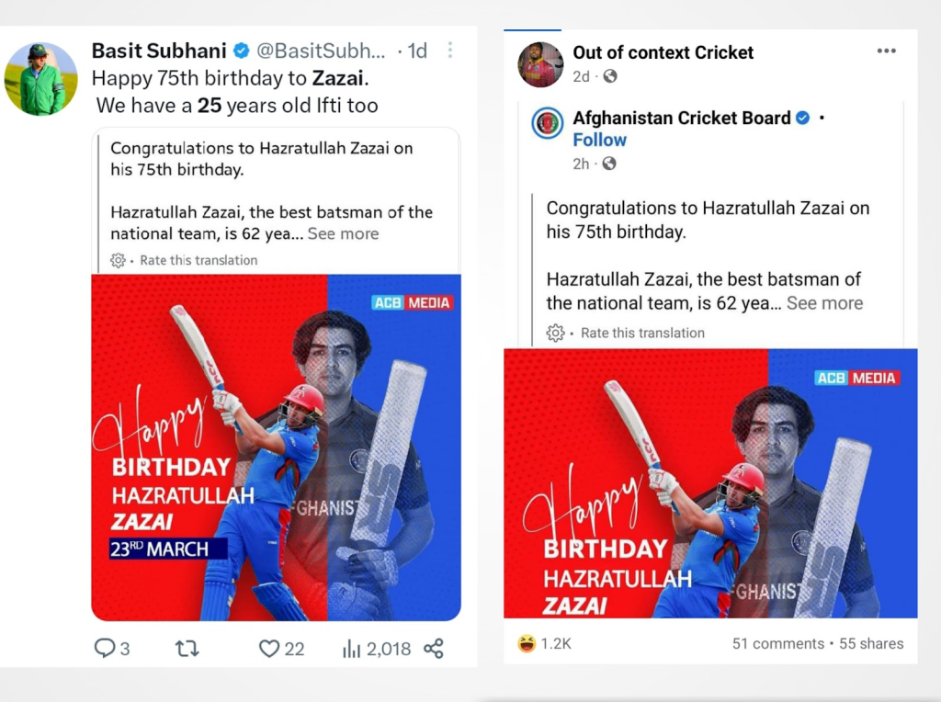View the 55 shares link

coord(871,644)
